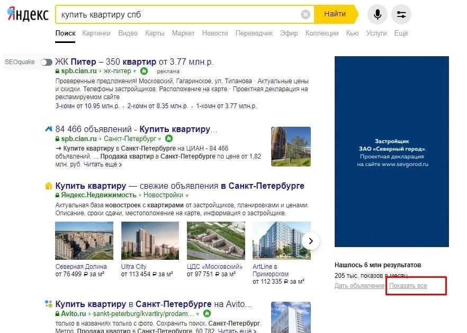
Task: Click the Yandex logo
Action: (x=28, y=14)
